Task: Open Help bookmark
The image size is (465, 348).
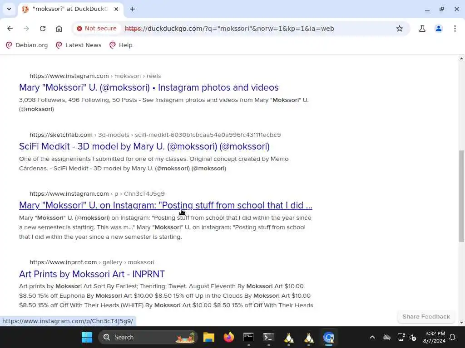Action: tap(121, 45)
